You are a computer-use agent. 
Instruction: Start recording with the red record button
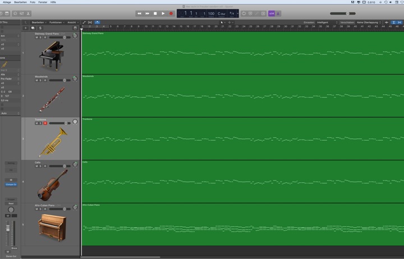171,13
